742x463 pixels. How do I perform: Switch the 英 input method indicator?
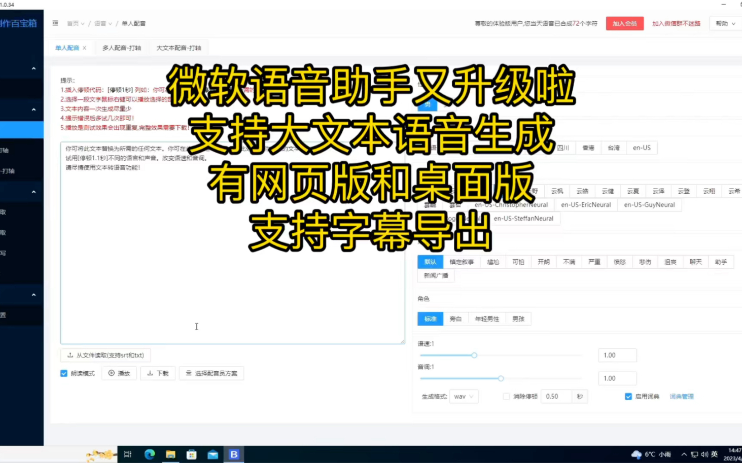point(714,454)
